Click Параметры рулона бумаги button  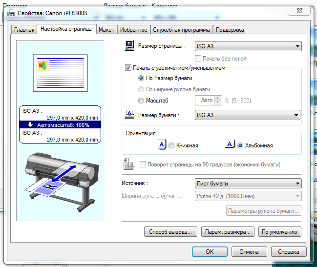pos(264,211)
